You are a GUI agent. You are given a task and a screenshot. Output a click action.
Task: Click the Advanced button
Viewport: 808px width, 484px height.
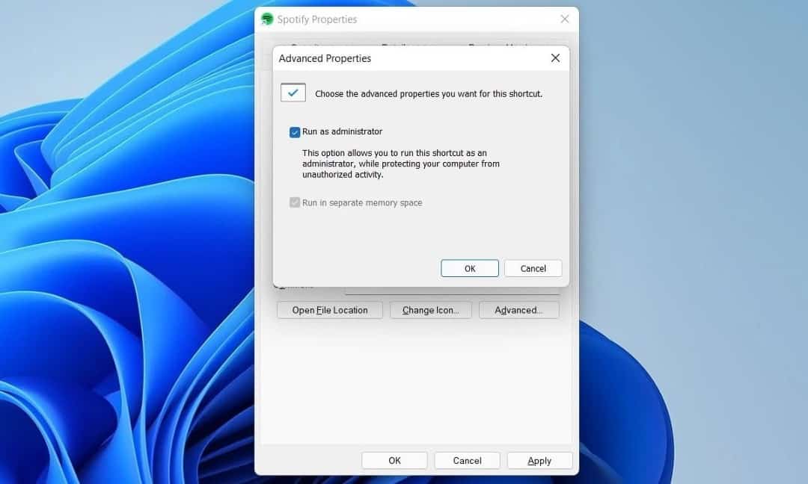point(518,310)
